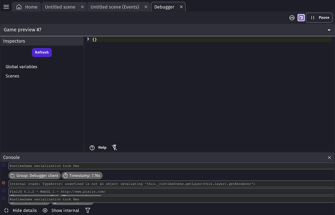This screenshot has height=215, width=335.
Task: Expand the {} object in the inspector view
Action: pyautogui.click(x=88, y=39)
